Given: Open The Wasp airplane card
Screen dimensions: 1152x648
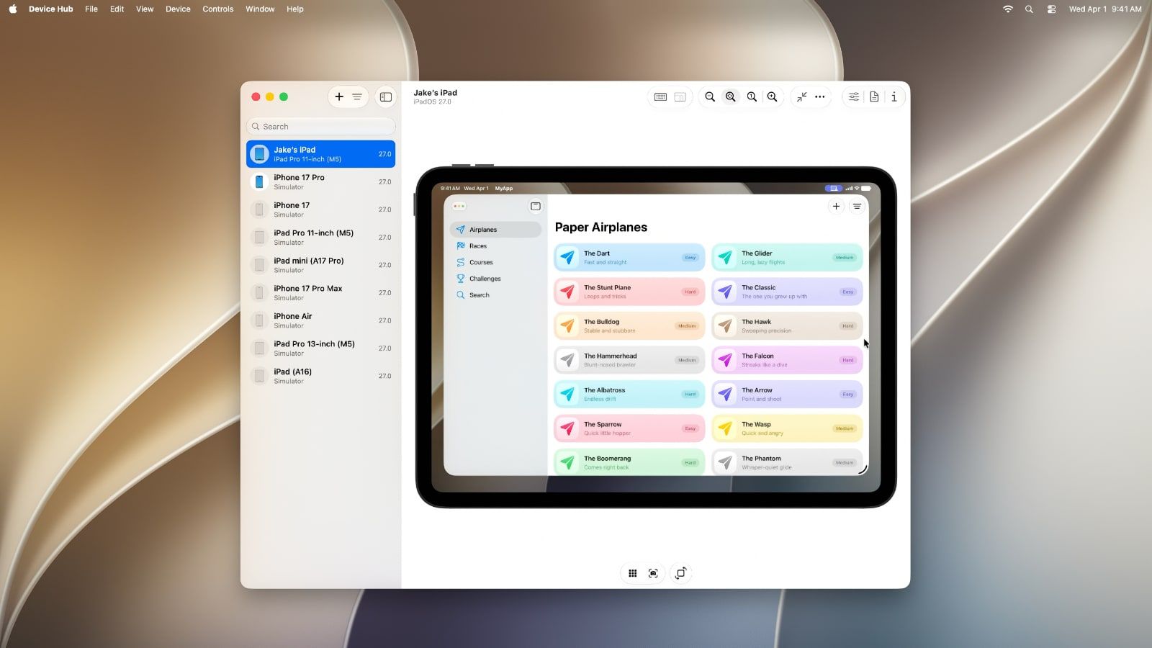Looking at the screenshot, I should [x=787, y=428].
